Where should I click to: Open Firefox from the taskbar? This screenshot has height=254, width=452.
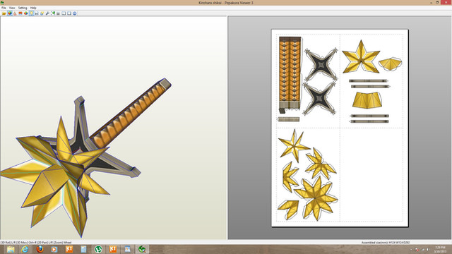point(40,249)
